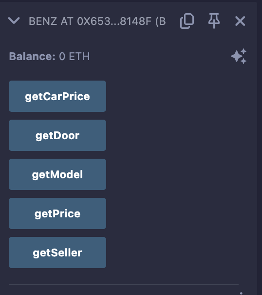
Task: Click the duplicate-pages copy icon in header
Action: 187,21
